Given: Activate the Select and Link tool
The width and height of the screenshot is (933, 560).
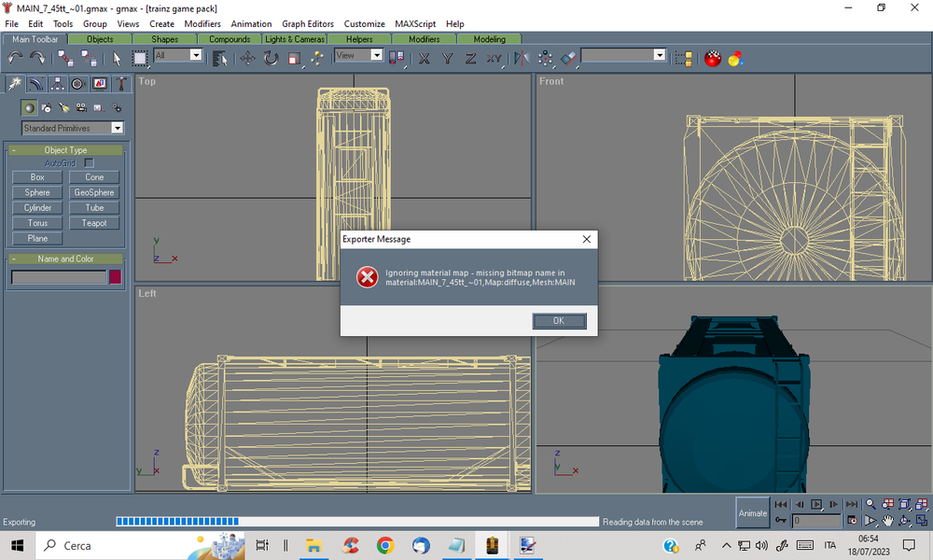Looking at the screenshot, I should pos(65,58).
